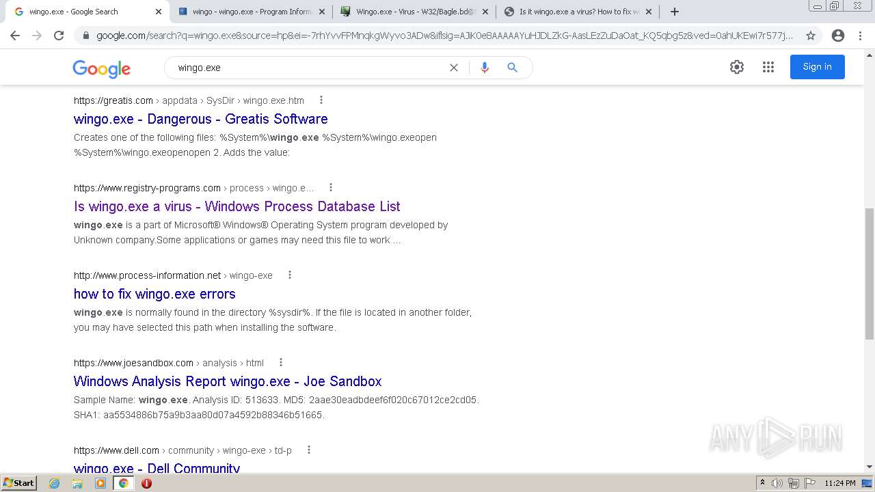Switch to 'Is it wingo.exe a virus' tab

coord(578,12)
